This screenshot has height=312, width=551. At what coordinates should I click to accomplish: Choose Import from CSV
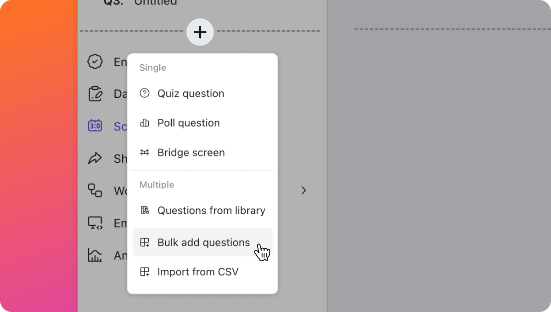click(202, 272)
